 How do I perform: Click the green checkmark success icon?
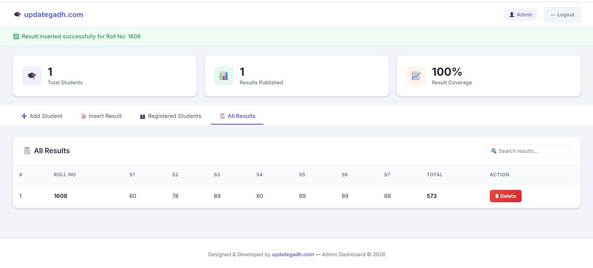(x=16, y=37)
